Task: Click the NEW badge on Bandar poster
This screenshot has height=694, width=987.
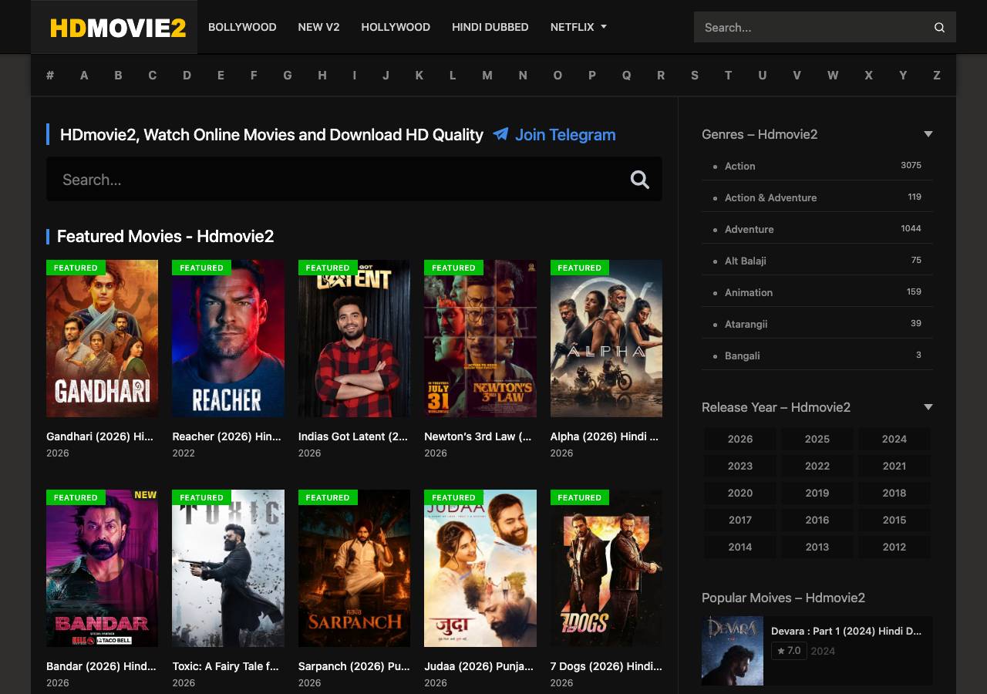Action: pyautogui.click(x=146, y=495)
